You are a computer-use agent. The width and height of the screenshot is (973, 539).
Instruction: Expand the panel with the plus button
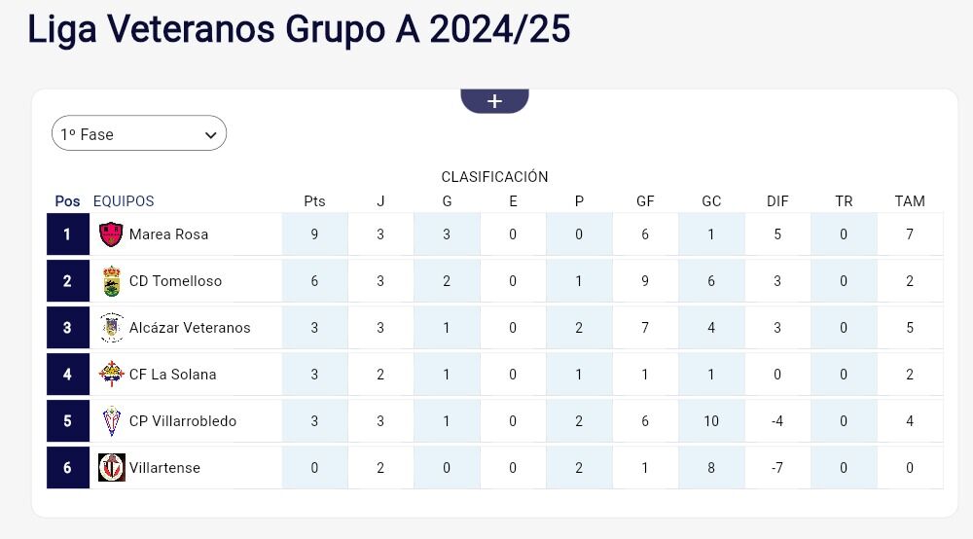494,101
